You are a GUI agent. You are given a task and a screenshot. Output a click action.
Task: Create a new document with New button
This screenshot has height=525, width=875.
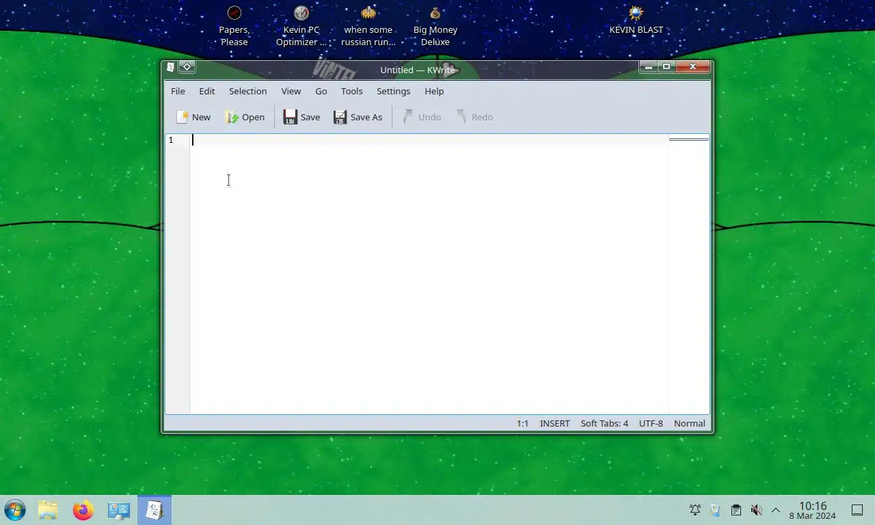coord(193,117)
